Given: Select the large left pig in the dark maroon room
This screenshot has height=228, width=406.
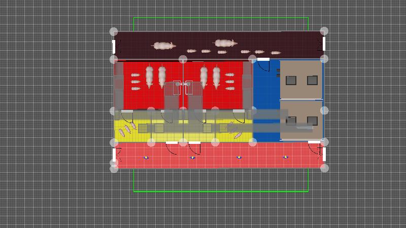Looking at the screenshot, I should coord(162,46).
